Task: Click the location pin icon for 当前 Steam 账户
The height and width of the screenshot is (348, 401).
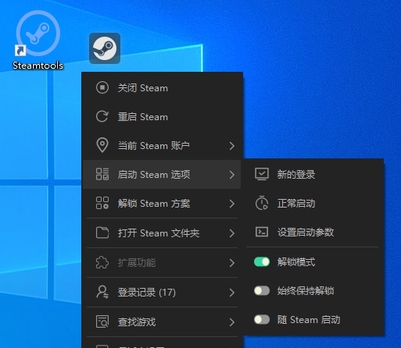Action: point(102,145)
